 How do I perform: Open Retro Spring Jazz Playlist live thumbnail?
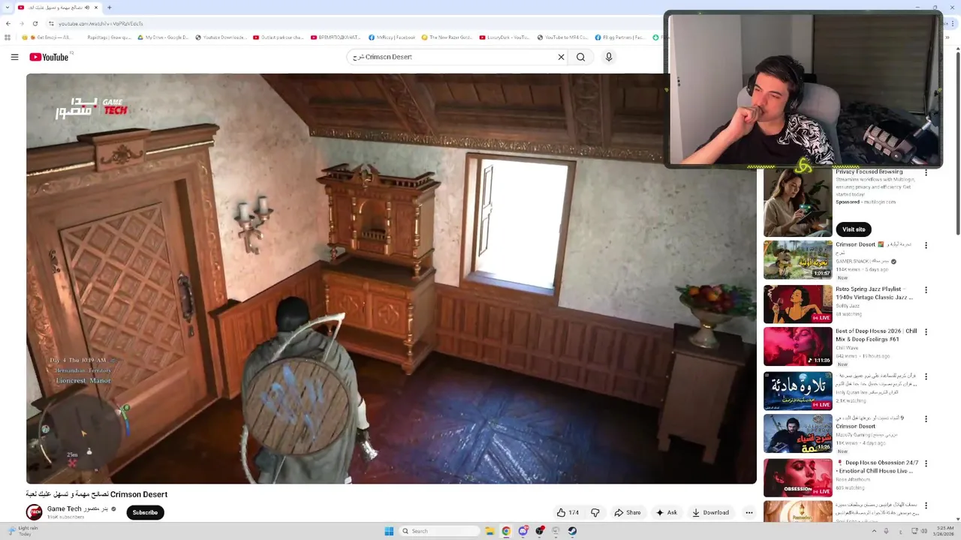tap(797, 303)
